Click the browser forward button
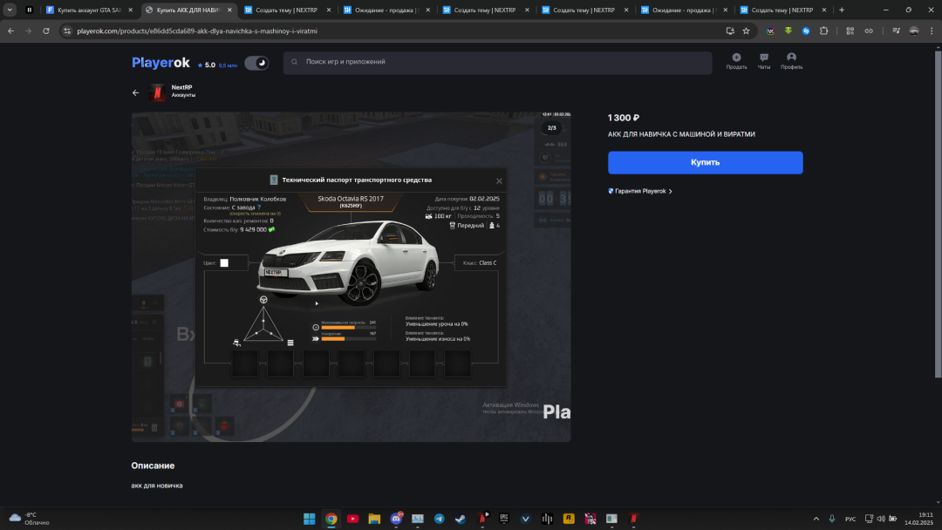The image size is (942, 530). click(28, 31)
